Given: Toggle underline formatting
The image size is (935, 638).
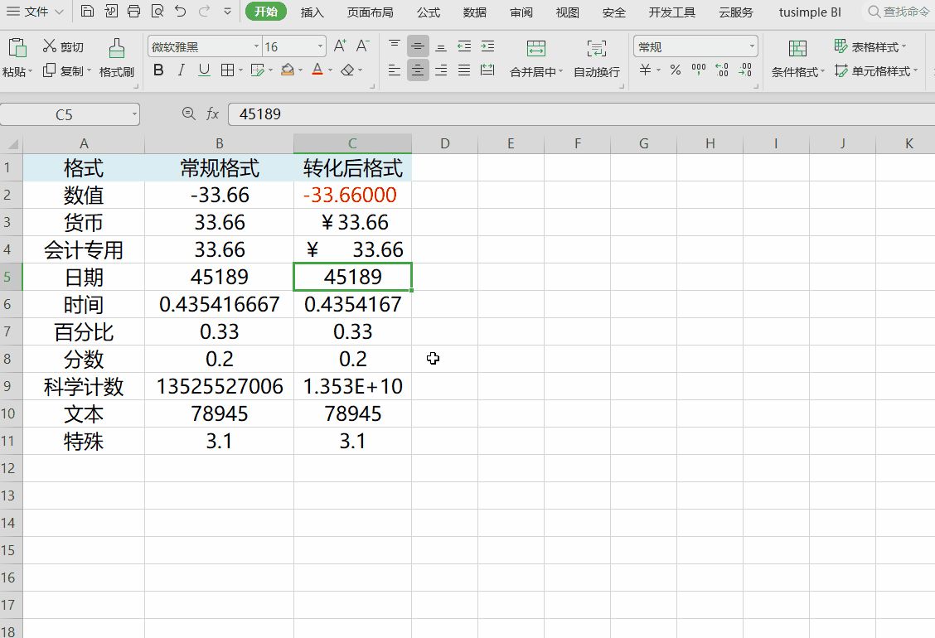Looking at the screenshot, I should [204, 70].
